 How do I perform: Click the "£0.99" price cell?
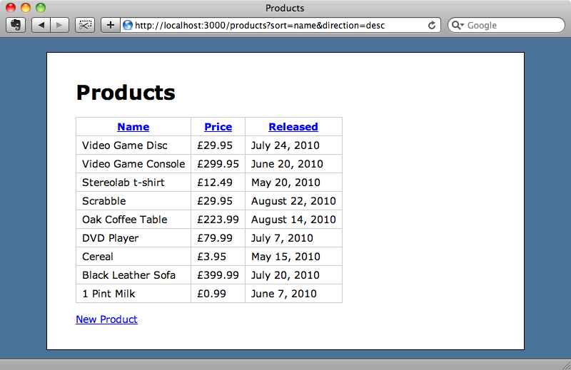(x=218, y=294)
